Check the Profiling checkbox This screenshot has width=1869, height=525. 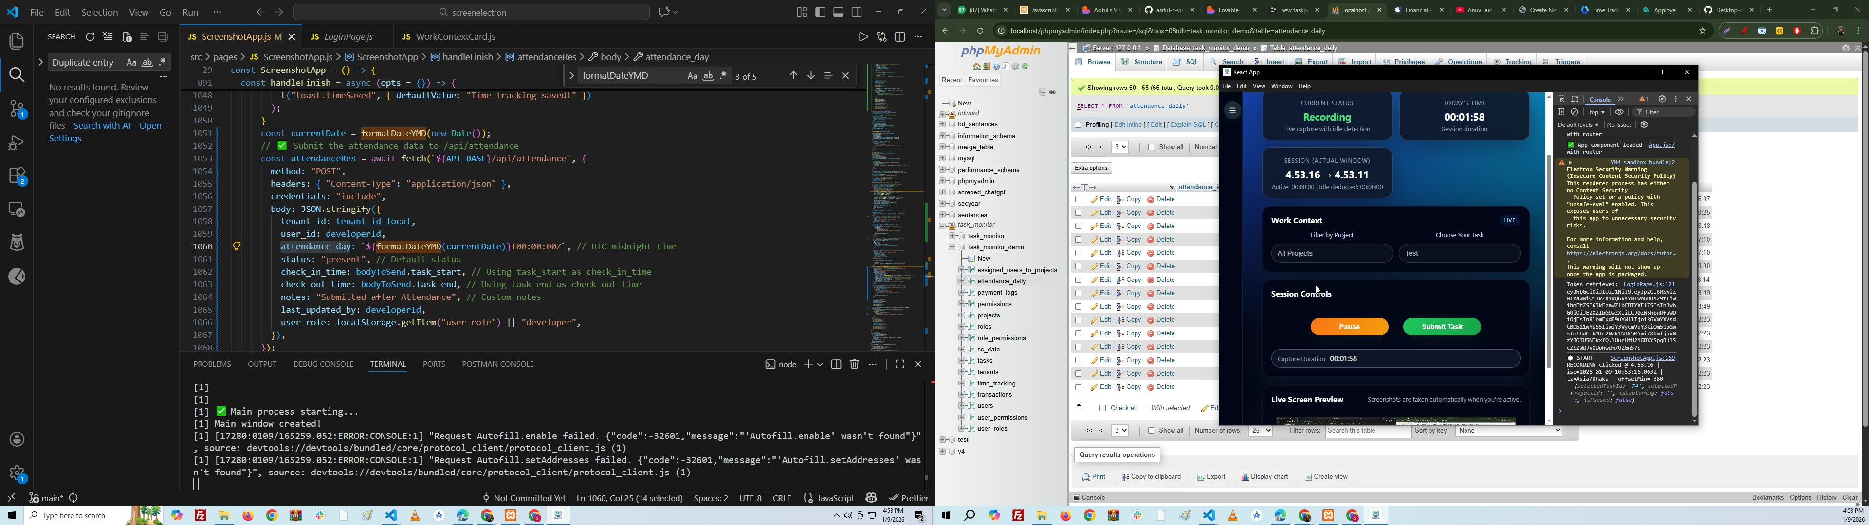click(1078, 125)
